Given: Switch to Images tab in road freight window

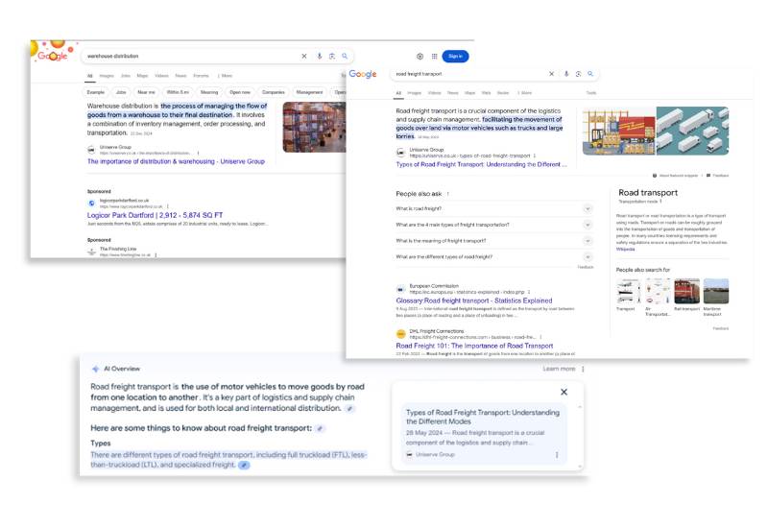Looking at the screenshot, I should point(415,93).
